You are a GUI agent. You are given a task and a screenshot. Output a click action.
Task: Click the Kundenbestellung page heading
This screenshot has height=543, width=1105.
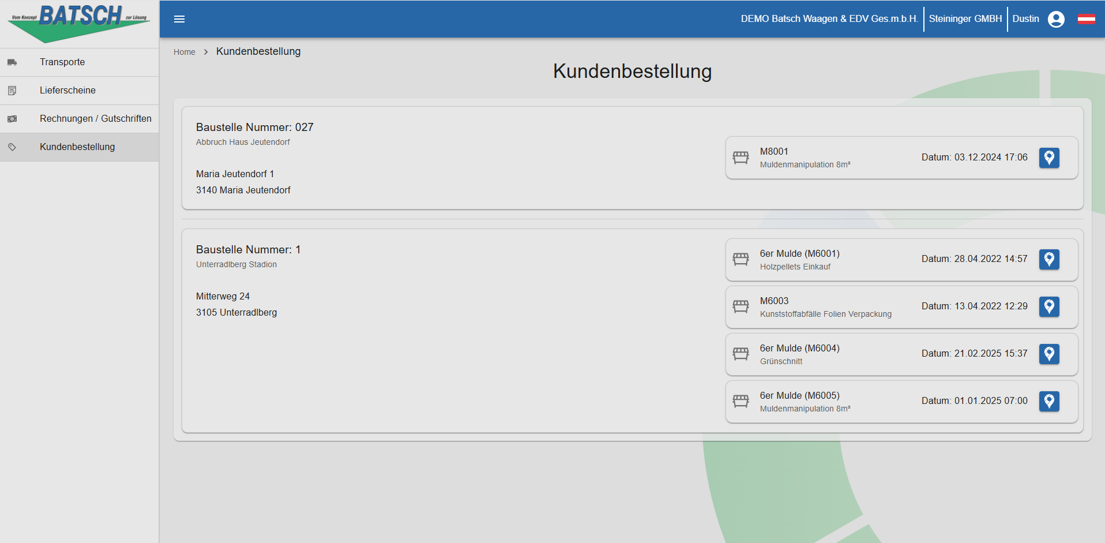(x=632, y=72)
